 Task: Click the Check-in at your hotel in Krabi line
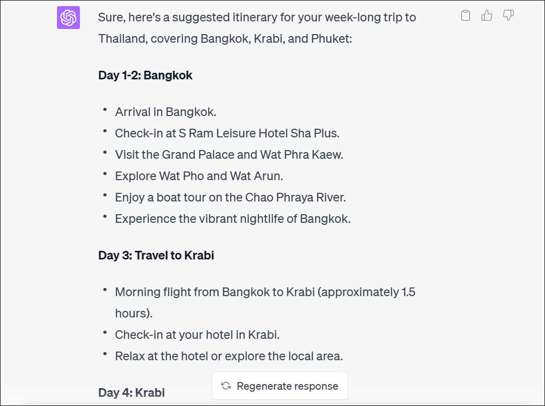tap(197, 335)
